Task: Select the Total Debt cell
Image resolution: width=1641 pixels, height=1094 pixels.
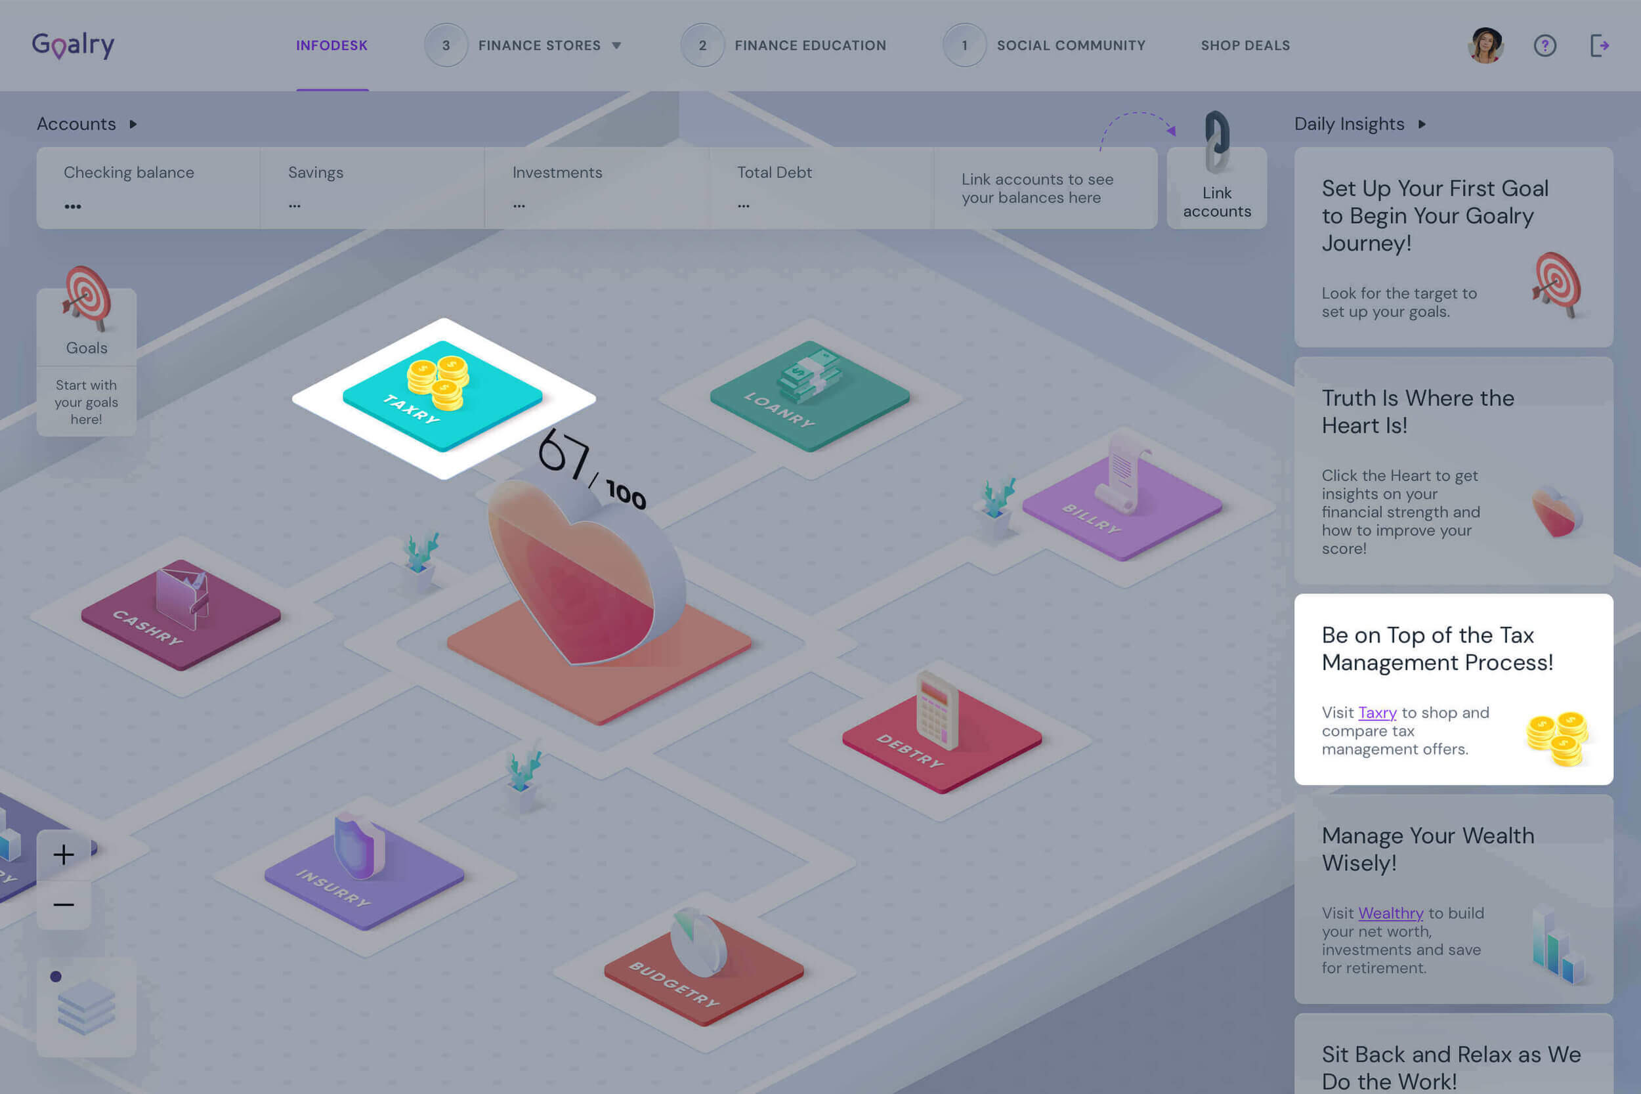Action: coord(822,188)
